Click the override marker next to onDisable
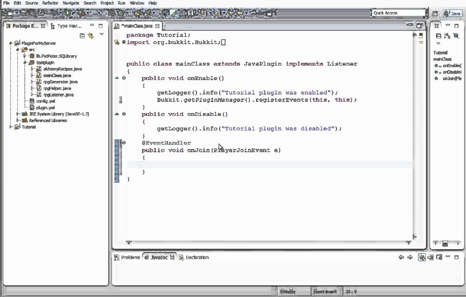This screenshot has height=297, width=466. (x=117, y=114)
